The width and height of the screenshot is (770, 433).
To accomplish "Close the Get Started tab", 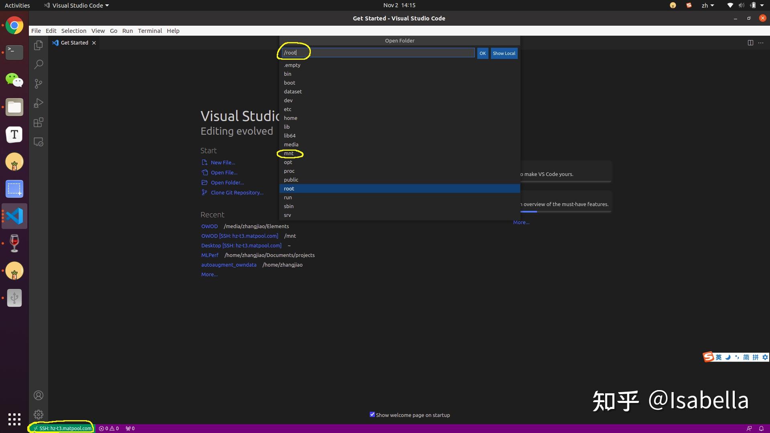I will [x=94, y=43].
